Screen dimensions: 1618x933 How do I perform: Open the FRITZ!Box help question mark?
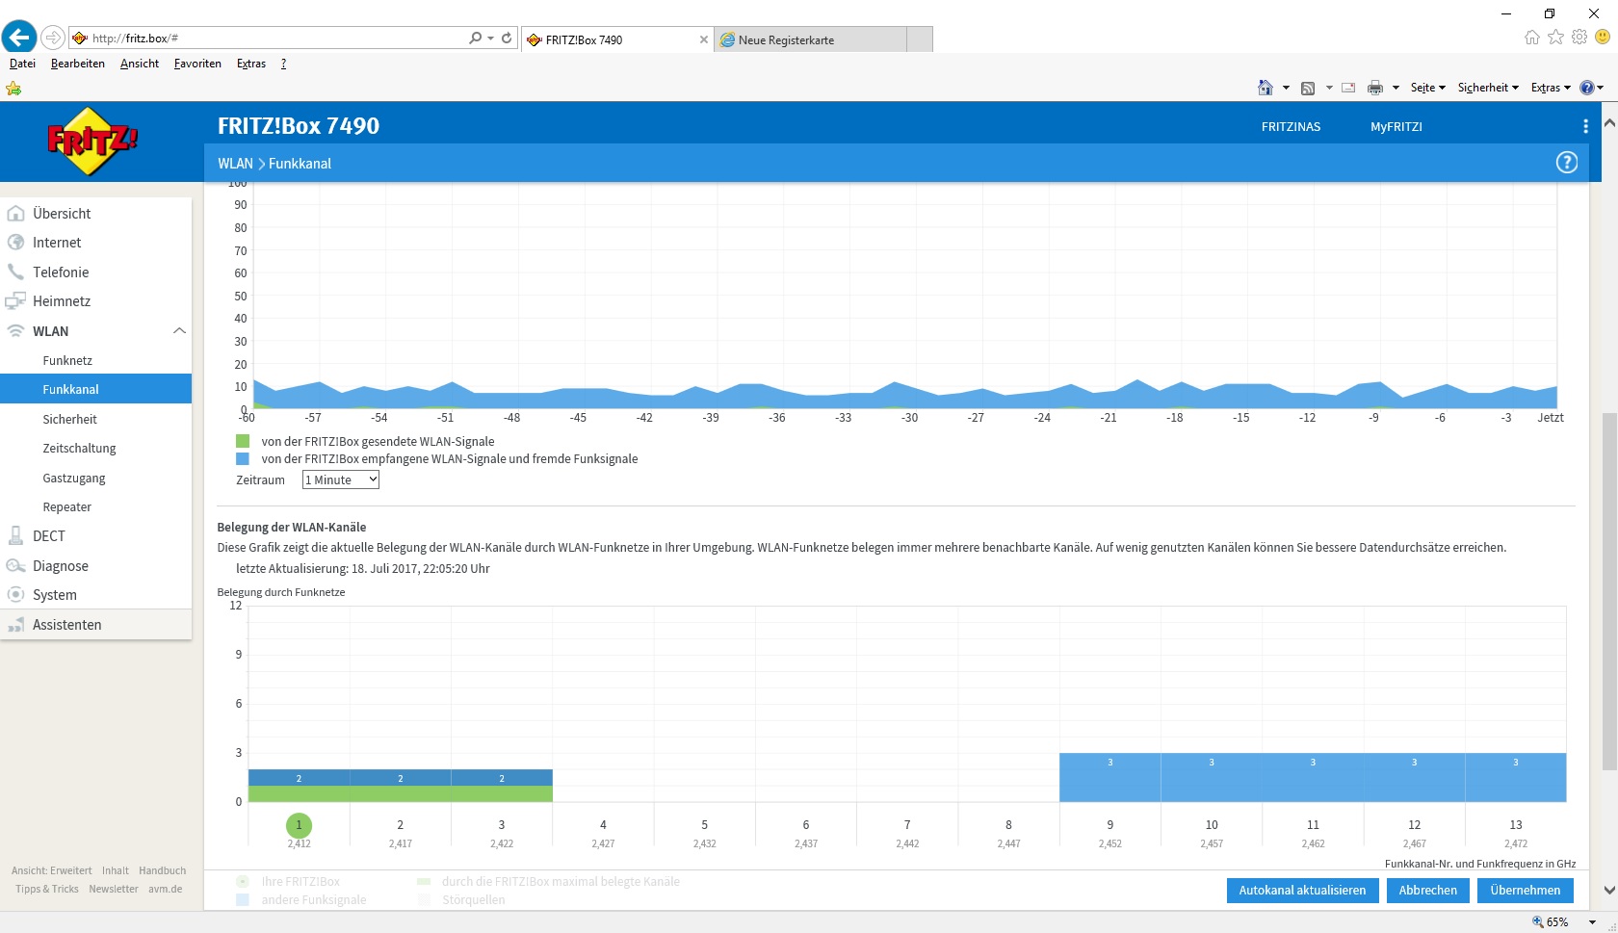(1567, 163)
